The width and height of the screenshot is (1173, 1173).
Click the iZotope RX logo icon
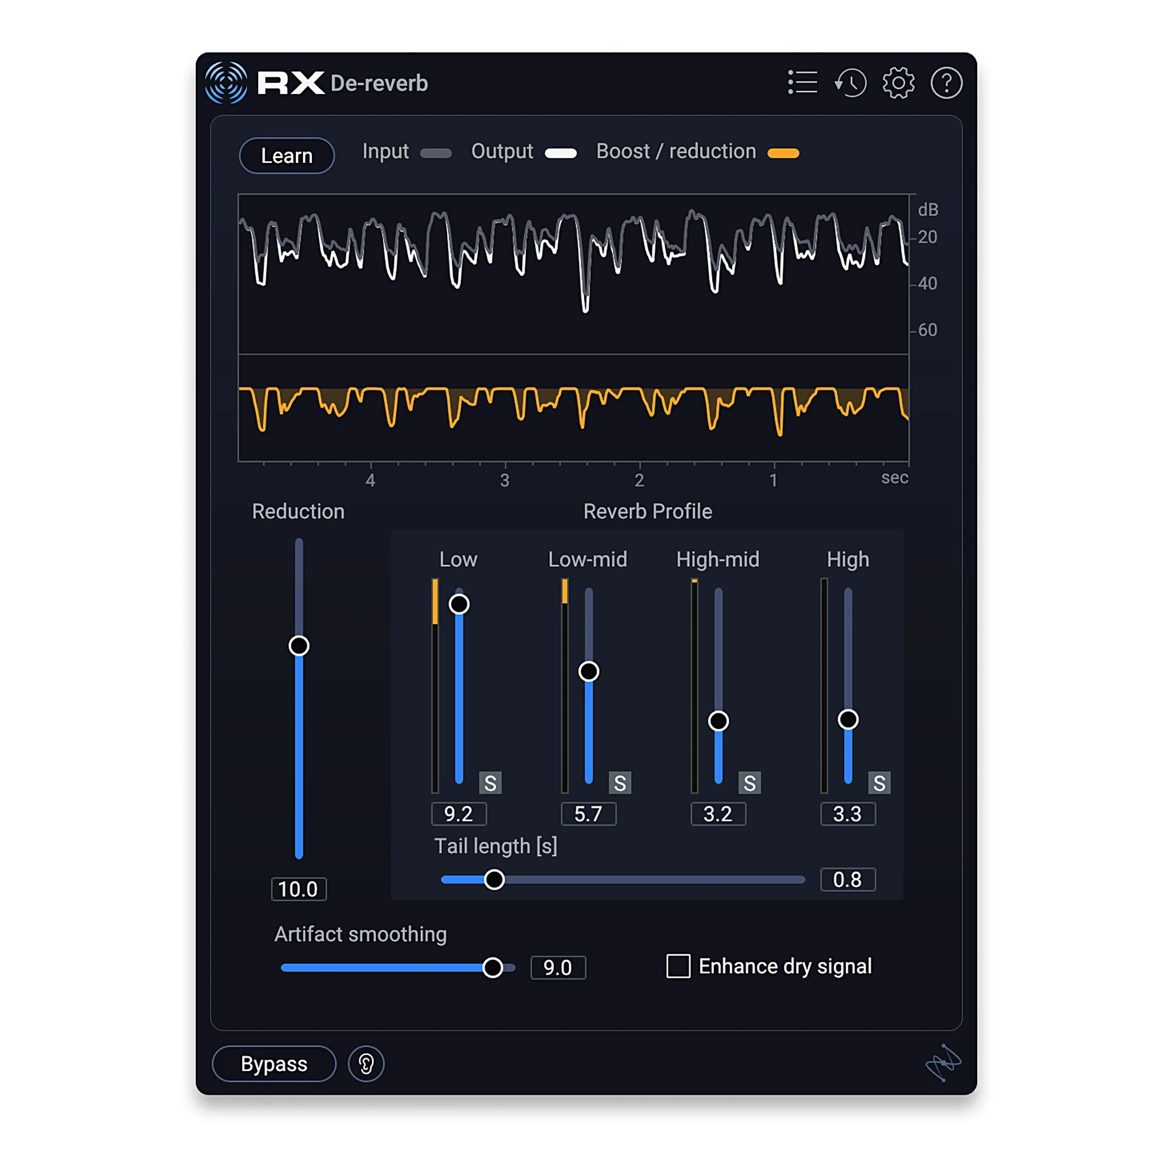(226, 82)
